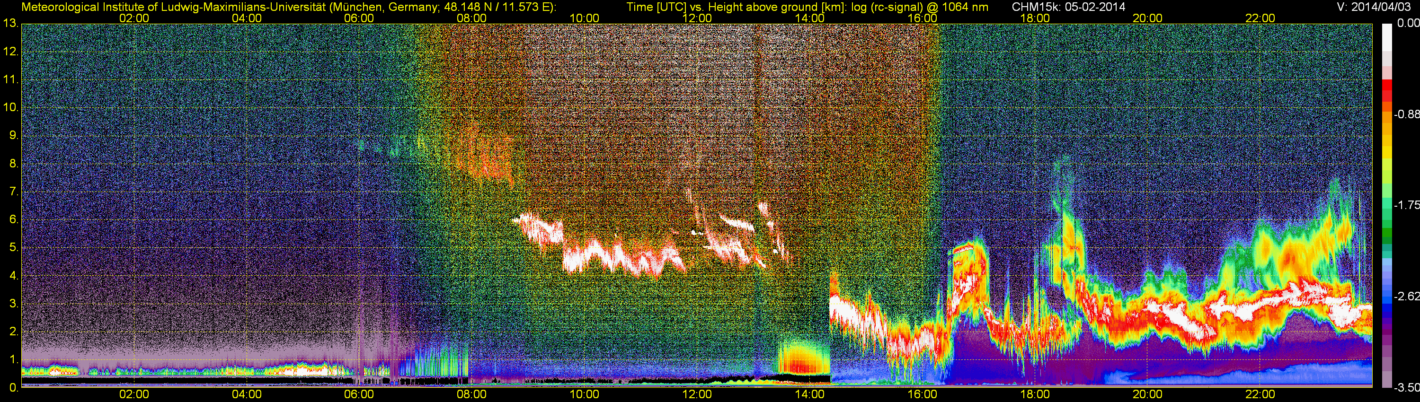This screenshot has height=402, width=1420.
Task: Click the 9 km height axis label
Action: click(x=13, y=135)
